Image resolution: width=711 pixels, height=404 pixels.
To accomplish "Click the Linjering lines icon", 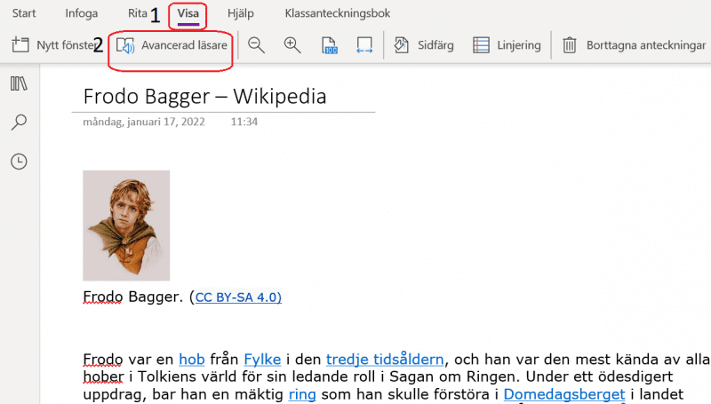I will click(x=481, y=45).
